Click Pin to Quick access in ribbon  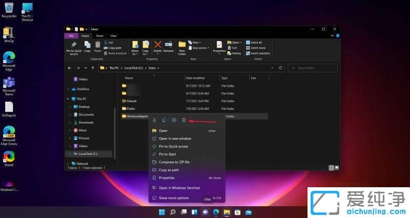74,48
